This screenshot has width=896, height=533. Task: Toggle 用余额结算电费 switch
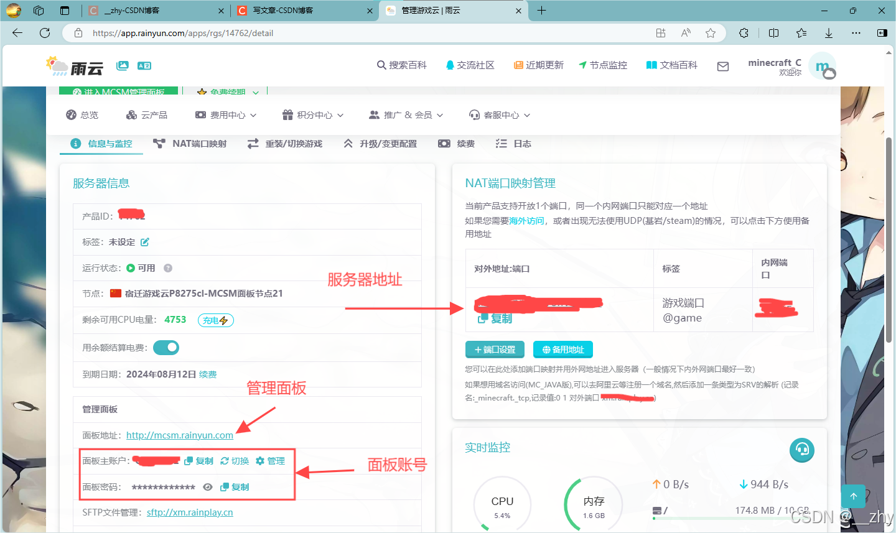166,348
